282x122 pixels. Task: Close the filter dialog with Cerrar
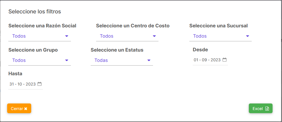click(x=19, y=108)
